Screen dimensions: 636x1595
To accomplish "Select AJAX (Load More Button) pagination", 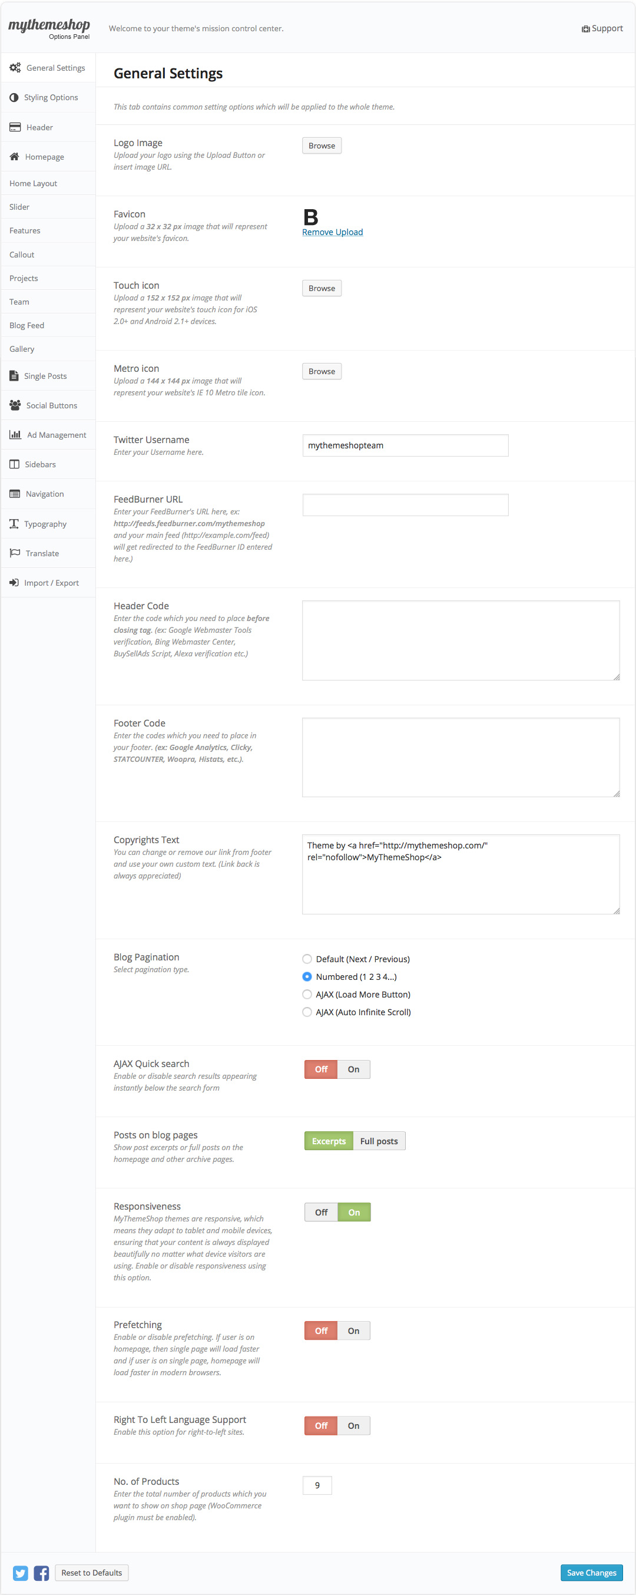I will coord(307,995).
